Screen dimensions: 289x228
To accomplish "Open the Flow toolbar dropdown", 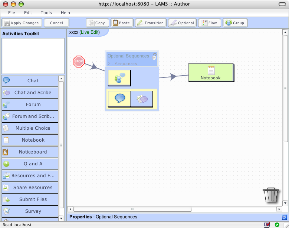I will point(209,23).
